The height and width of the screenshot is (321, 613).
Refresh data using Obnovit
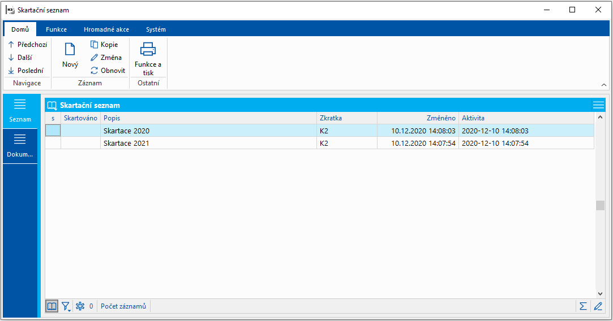pyautogui.click(x=108, y=70)
